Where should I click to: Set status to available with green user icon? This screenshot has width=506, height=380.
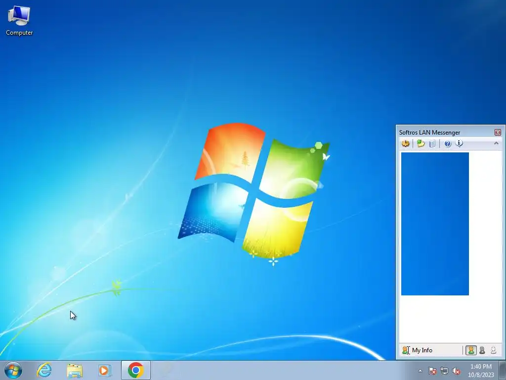[471, 350]
